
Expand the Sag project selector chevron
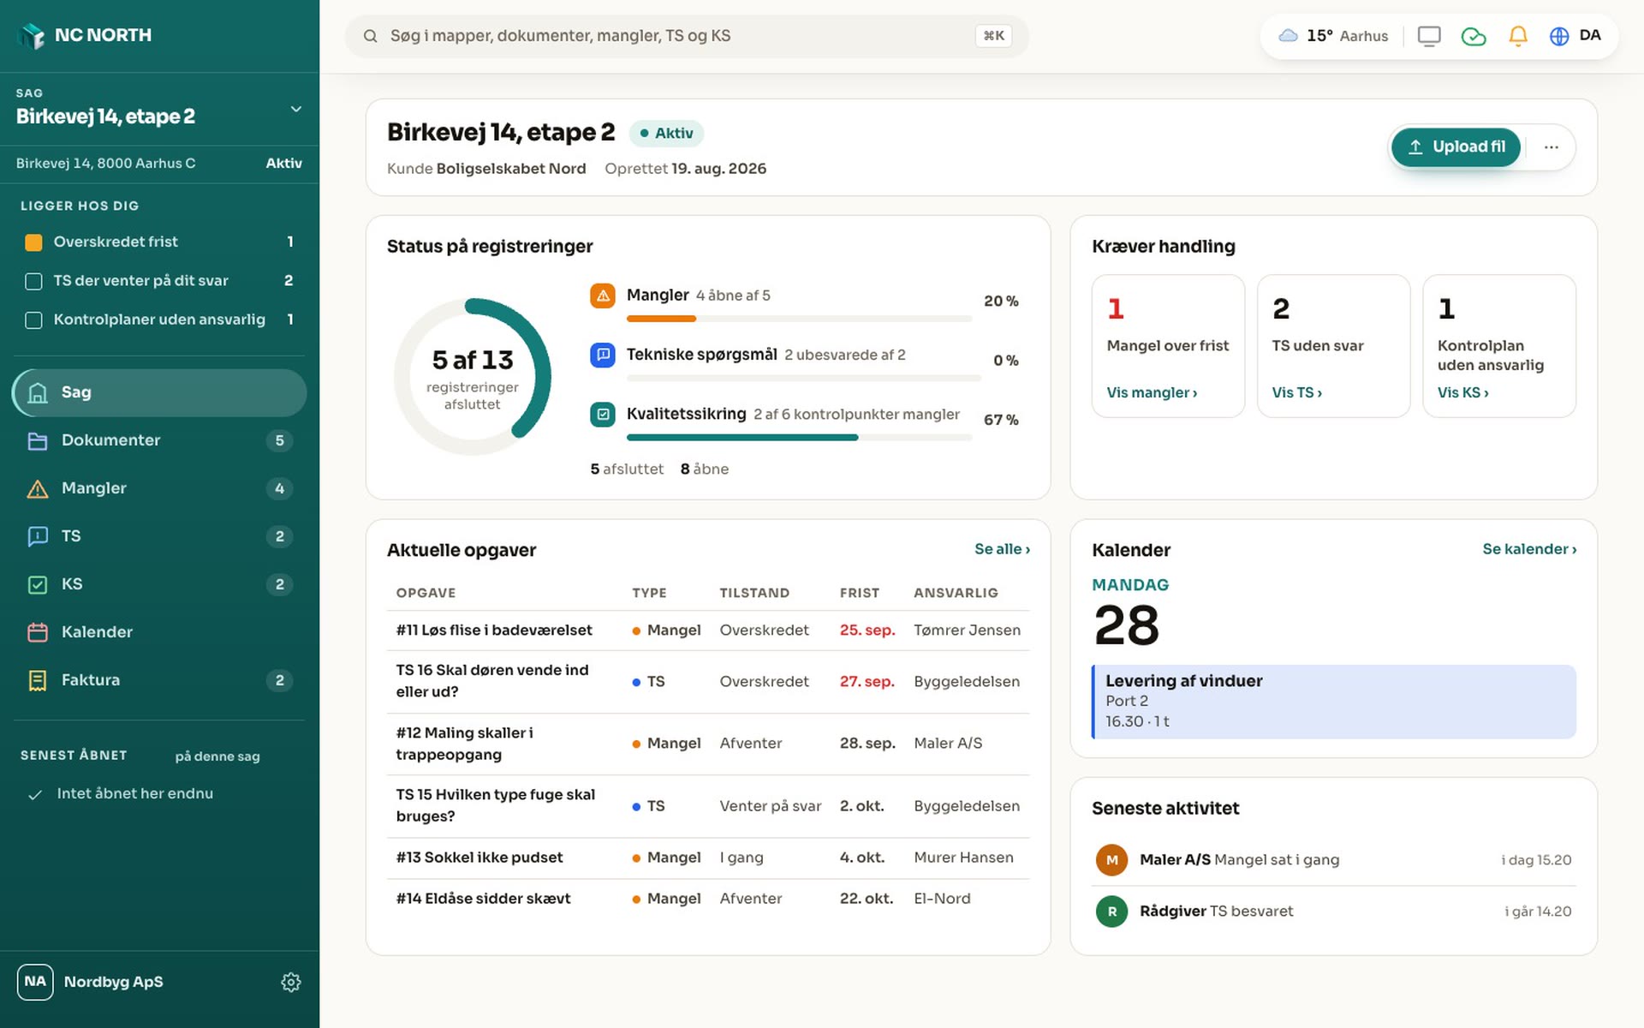(x=296, y=109)
